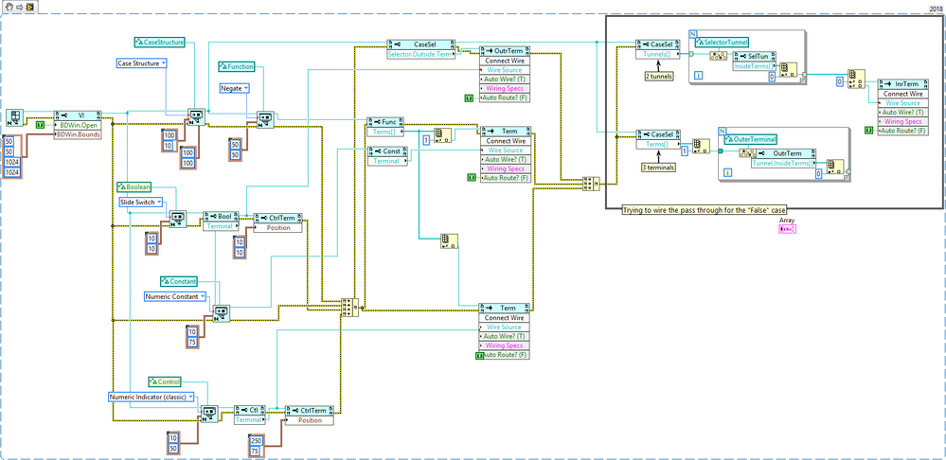Select index array after CaseSel Terms[] in sequence

point(700,146)
